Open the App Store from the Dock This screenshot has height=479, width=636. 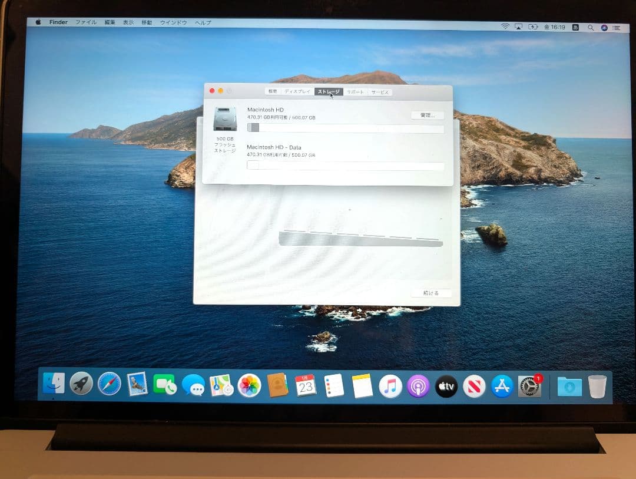(503, 386)
